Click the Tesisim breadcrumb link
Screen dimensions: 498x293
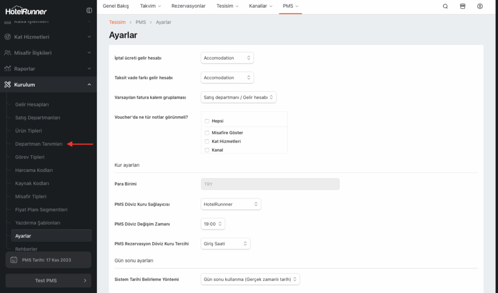tap(117, 22)
